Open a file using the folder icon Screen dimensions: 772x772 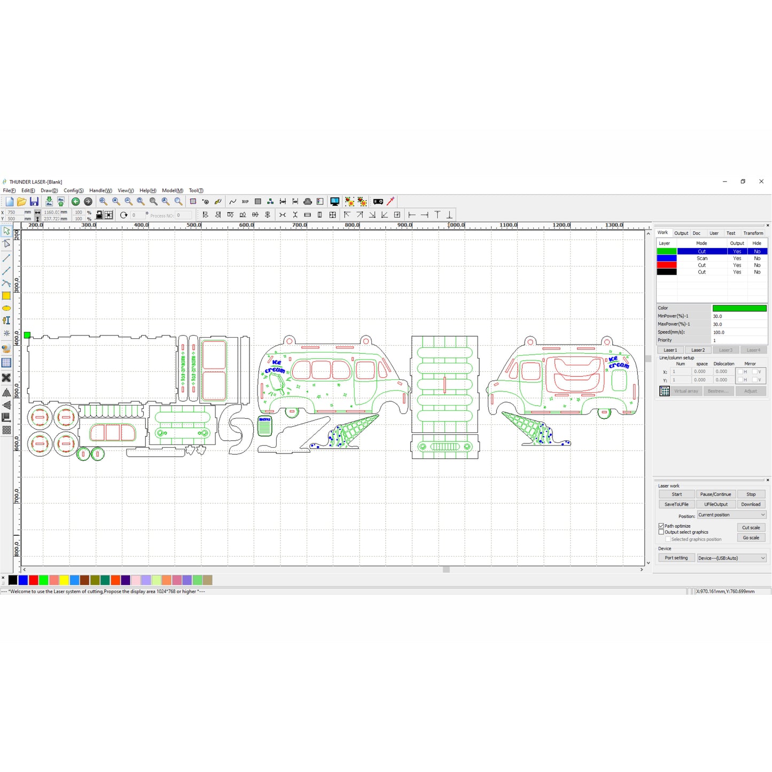click(x=21, y=201)
